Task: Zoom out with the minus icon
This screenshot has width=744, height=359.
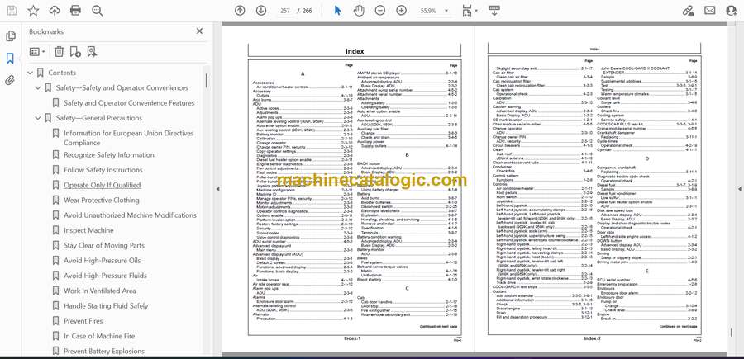Action: pos(380,11)
